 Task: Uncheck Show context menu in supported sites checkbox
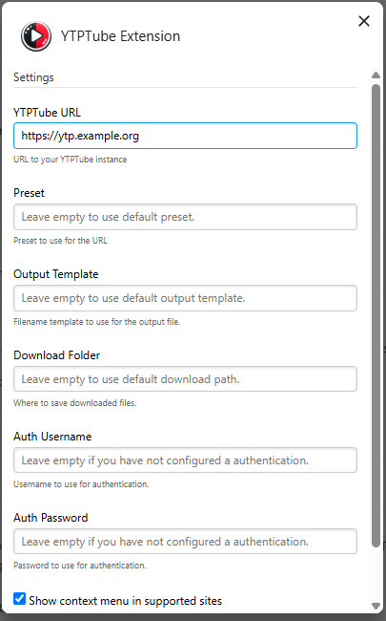pyautogui.click(x=20, y=598)
